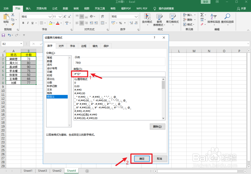This screenshot has height=174, width=251.
Task: Click the Merge and Center icon
Action: pos(103,23)
